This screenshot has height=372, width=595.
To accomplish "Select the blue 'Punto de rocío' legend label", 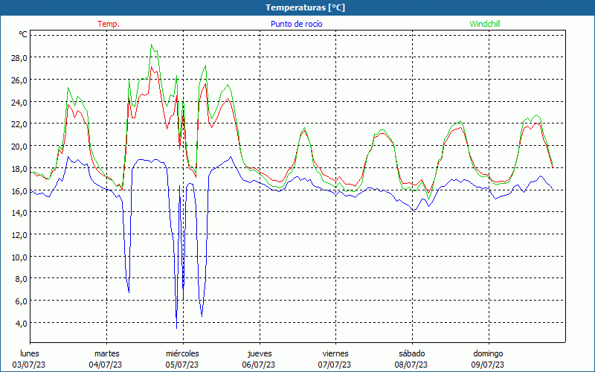I will coord(297,24).
